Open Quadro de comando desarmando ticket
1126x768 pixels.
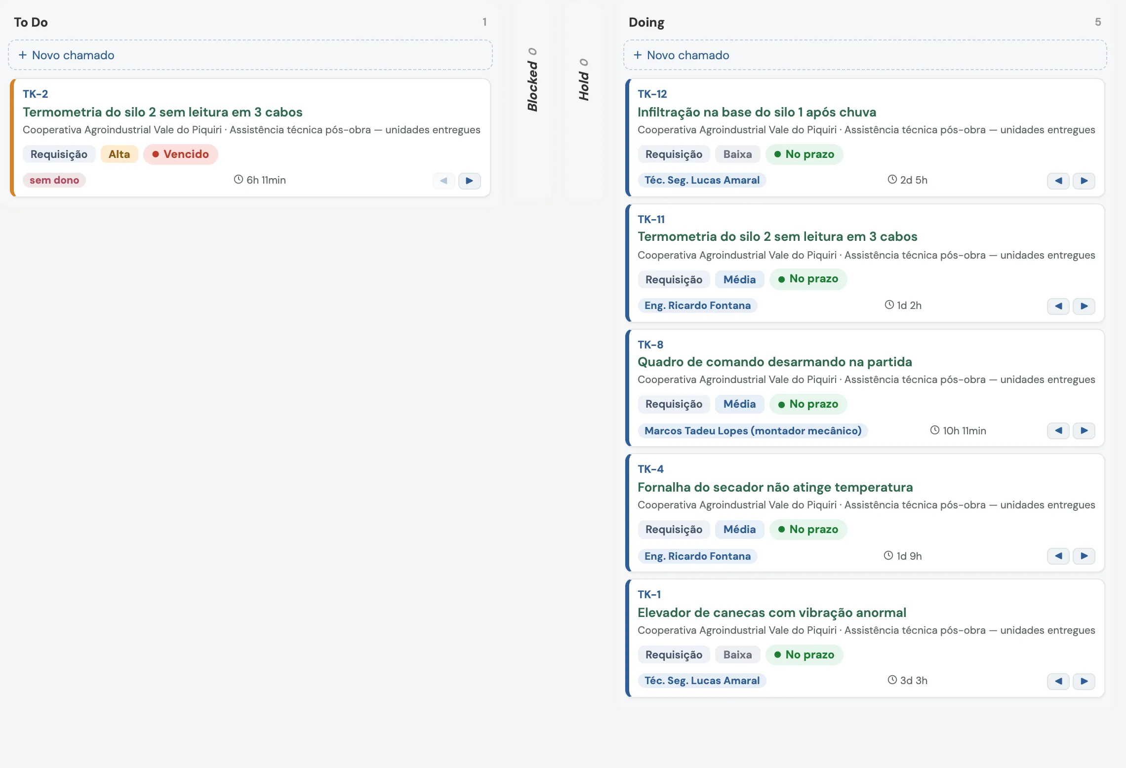(774, 362)
